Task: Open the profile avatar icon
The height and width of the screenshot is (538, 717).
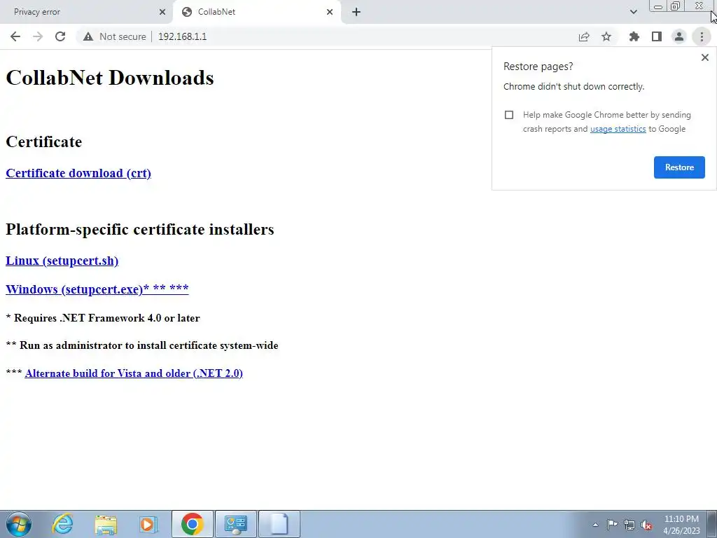Action: click(x=679, y=36)
